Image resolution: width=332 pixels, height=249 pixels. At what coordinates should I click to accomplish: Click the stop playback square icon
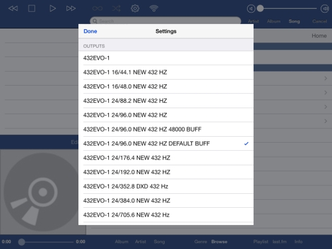pos(32,9)
